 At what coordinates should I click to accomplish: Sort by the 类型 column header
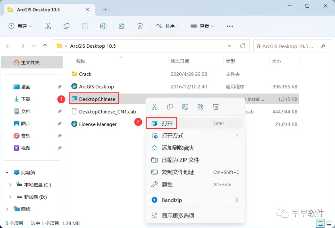[230, 61]
